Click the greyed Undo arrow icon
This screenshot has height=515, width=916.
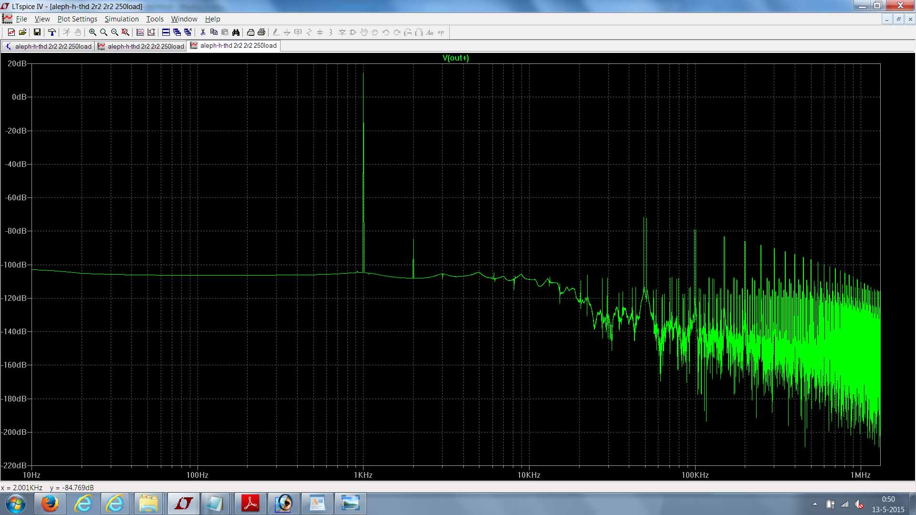pyautogui.click(x=386, y=32)
